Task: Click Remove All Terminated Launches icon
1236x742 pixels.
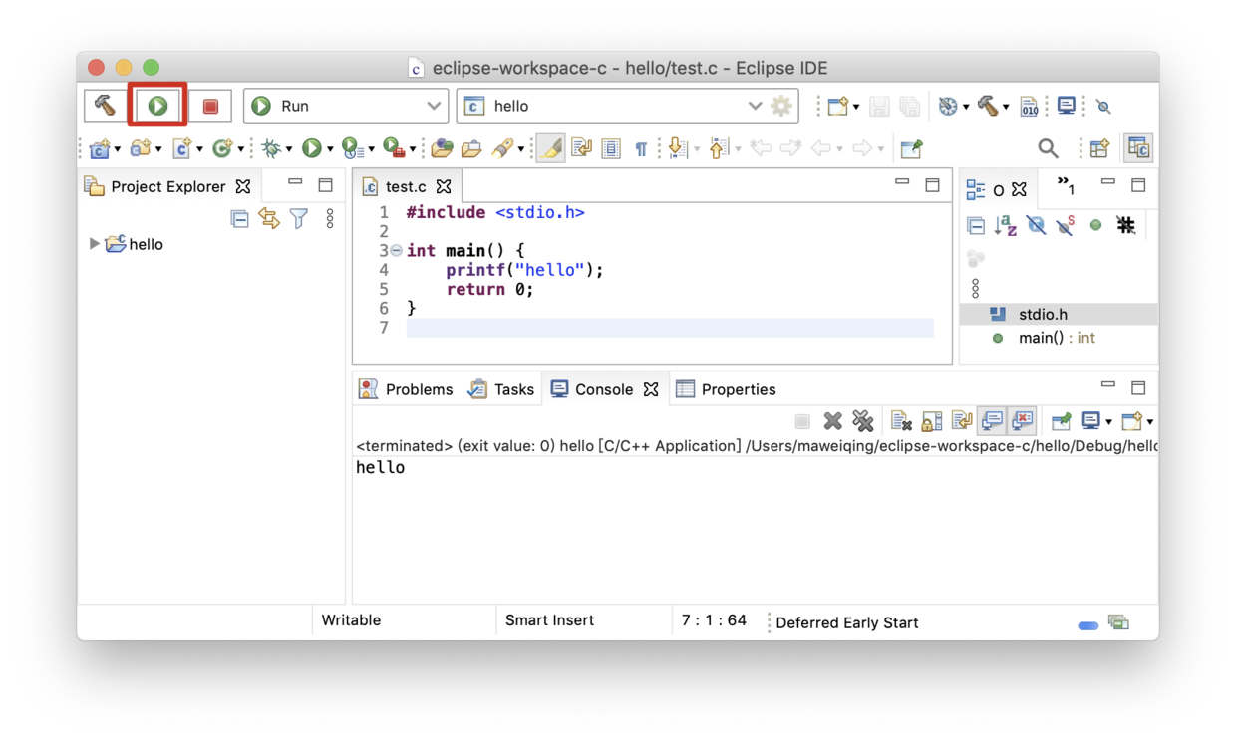Action: pyautogui.click(x=863, y=421)
